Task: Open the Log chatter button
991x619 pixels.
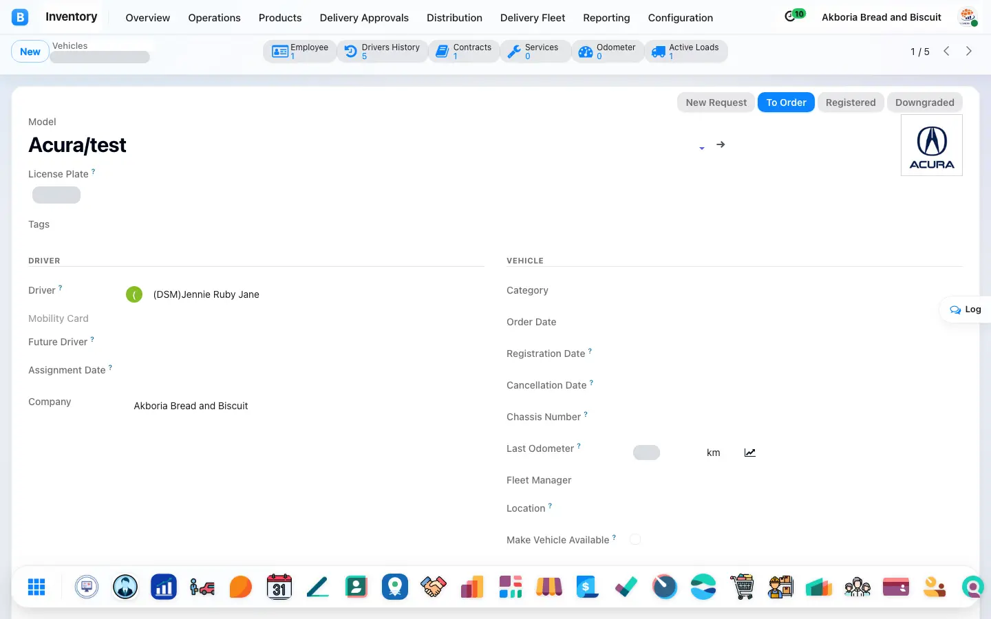Action: [966, 309]
